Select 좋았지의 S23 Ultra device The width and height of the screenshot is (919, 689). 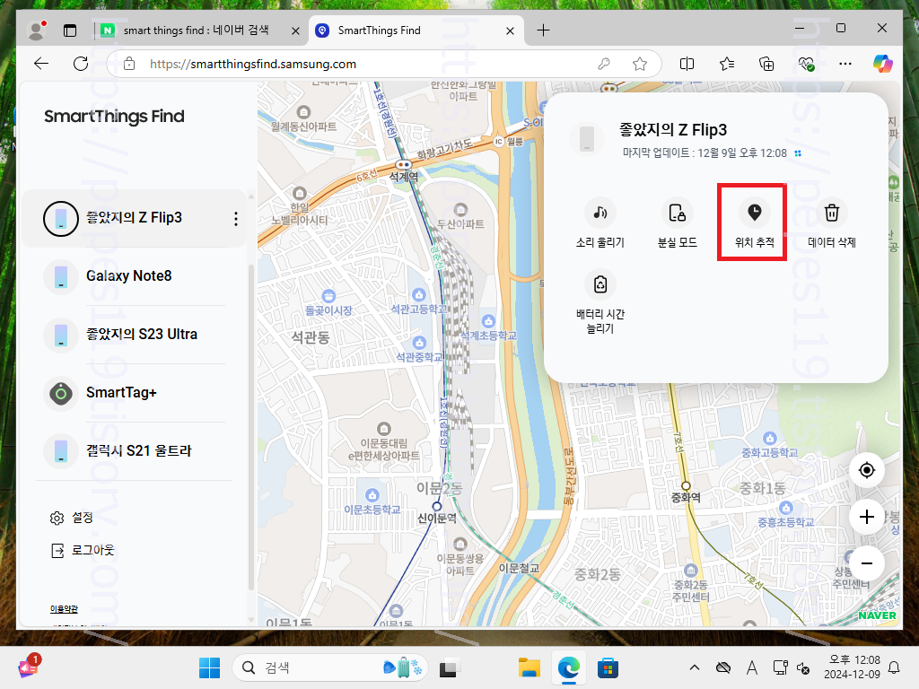coord(135,335)
